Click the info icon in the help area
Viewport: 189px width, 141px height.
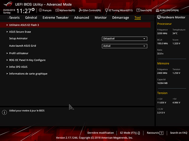4,112
